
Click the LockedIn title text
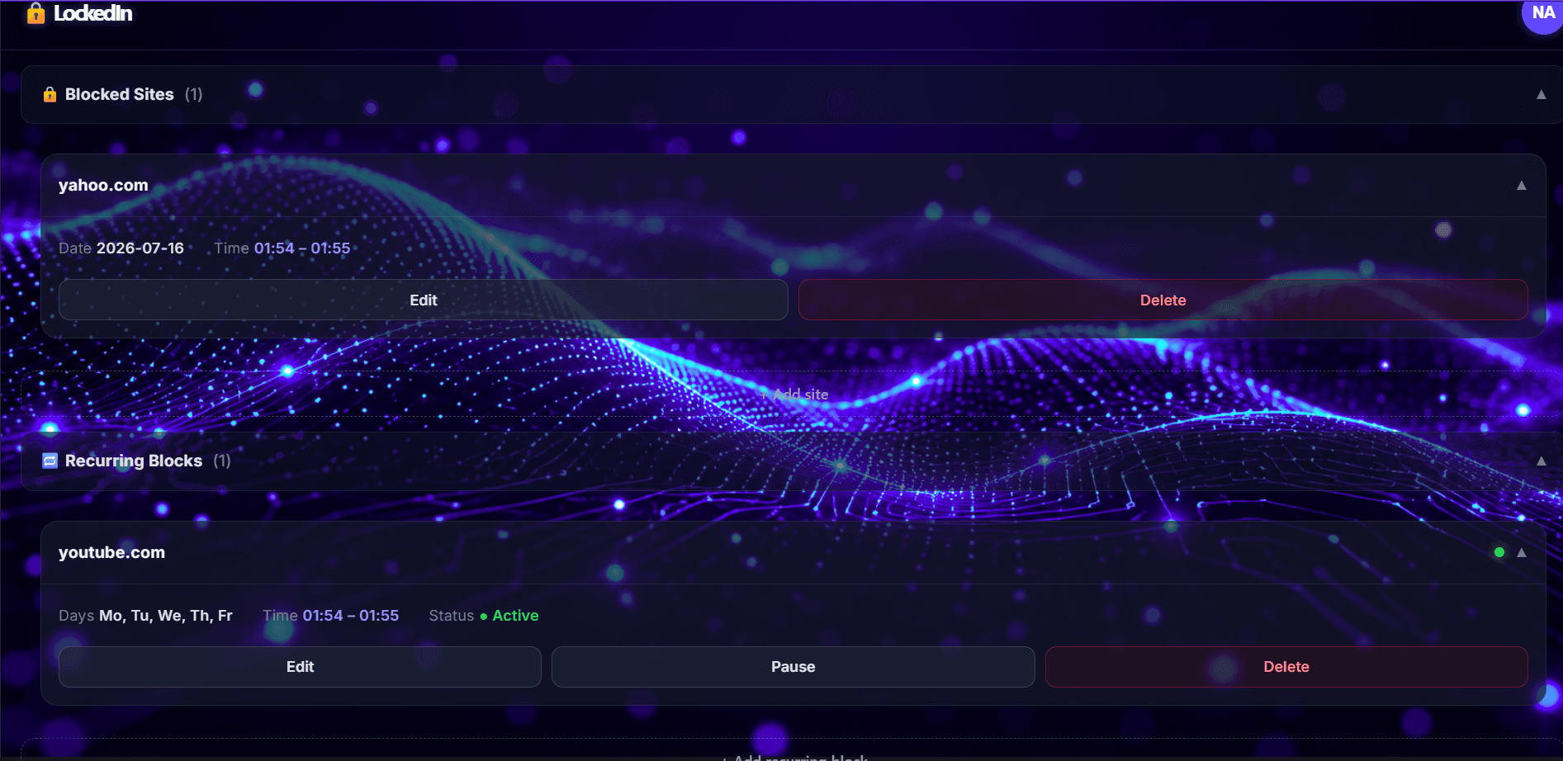pyautogui.click(x=93, y=13)
